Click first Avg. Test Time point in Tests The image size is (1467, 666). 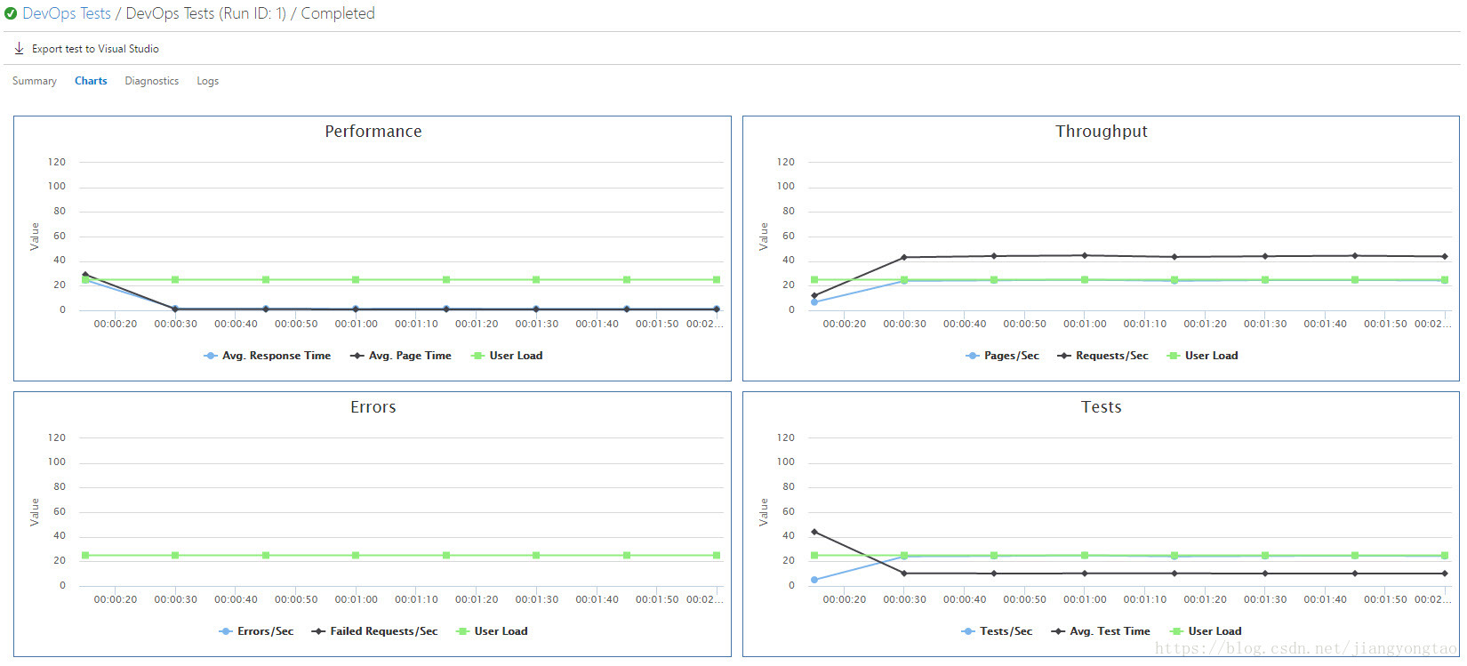(x=814, y=532)
